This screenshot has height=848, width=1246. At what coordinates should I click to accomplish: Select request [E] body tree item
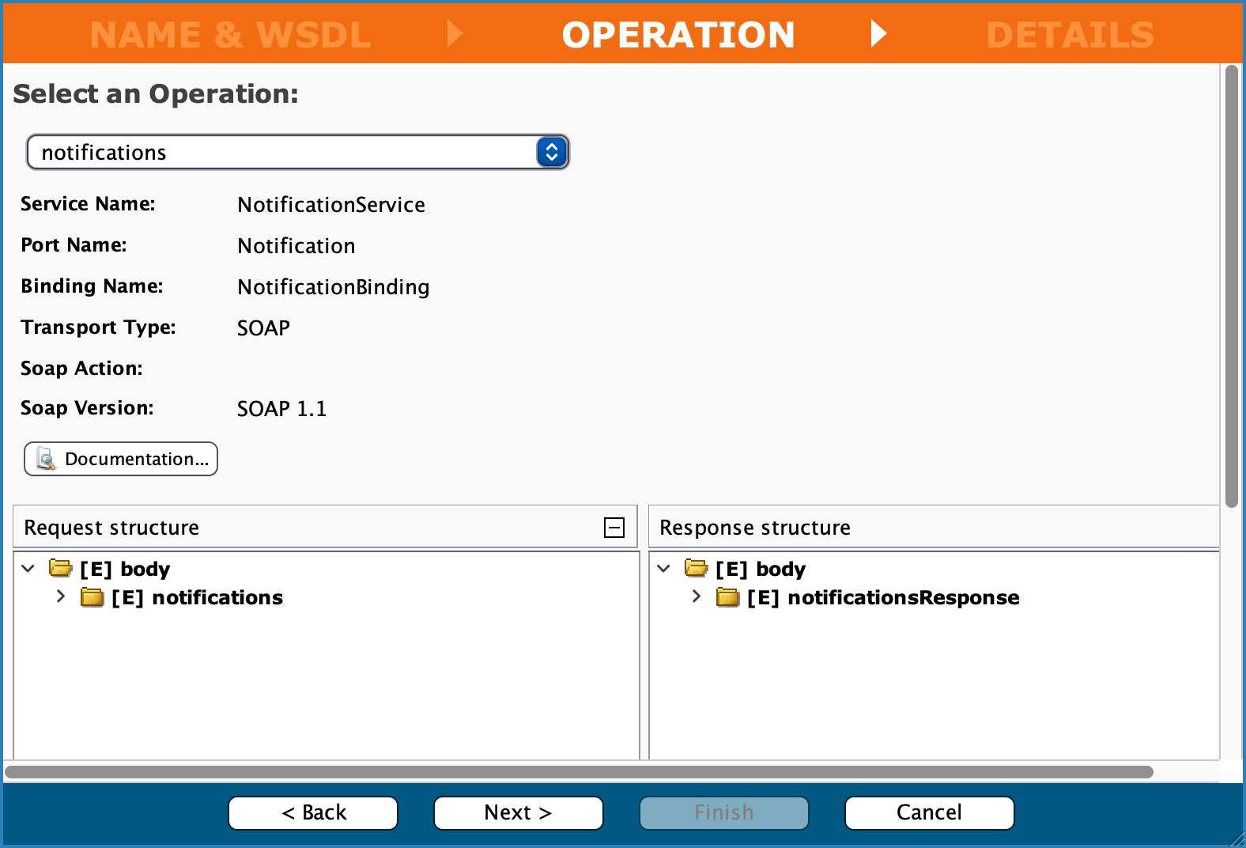[125, 569]
